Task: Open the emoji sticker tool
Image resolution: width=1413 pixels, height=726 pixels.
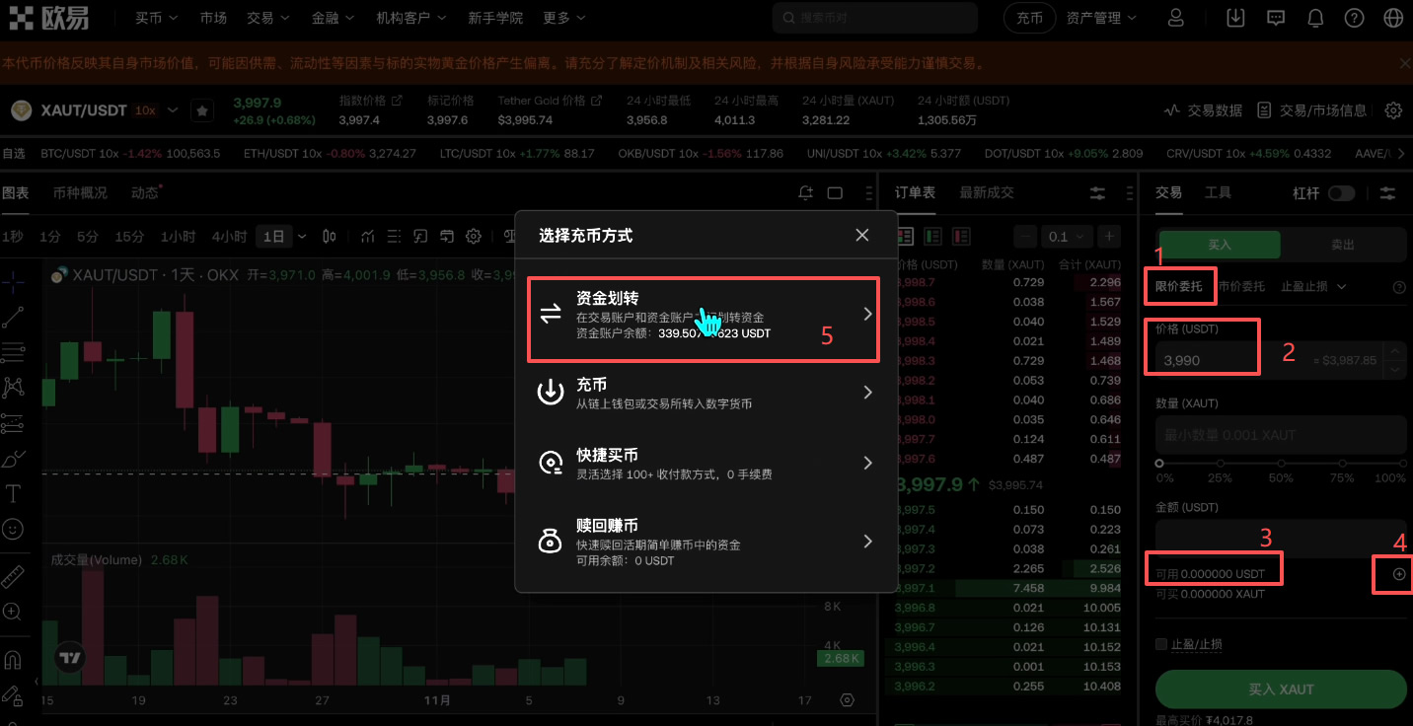Action: [x=14, y=529]
